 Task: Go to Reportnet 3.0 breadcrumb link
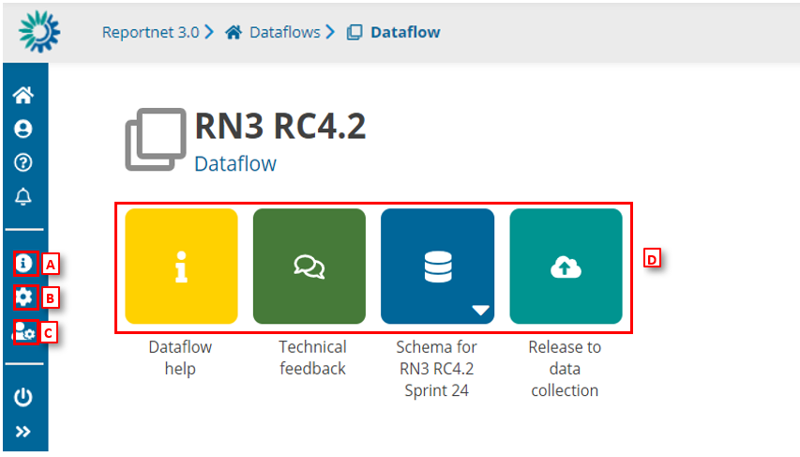coord(150,32)
